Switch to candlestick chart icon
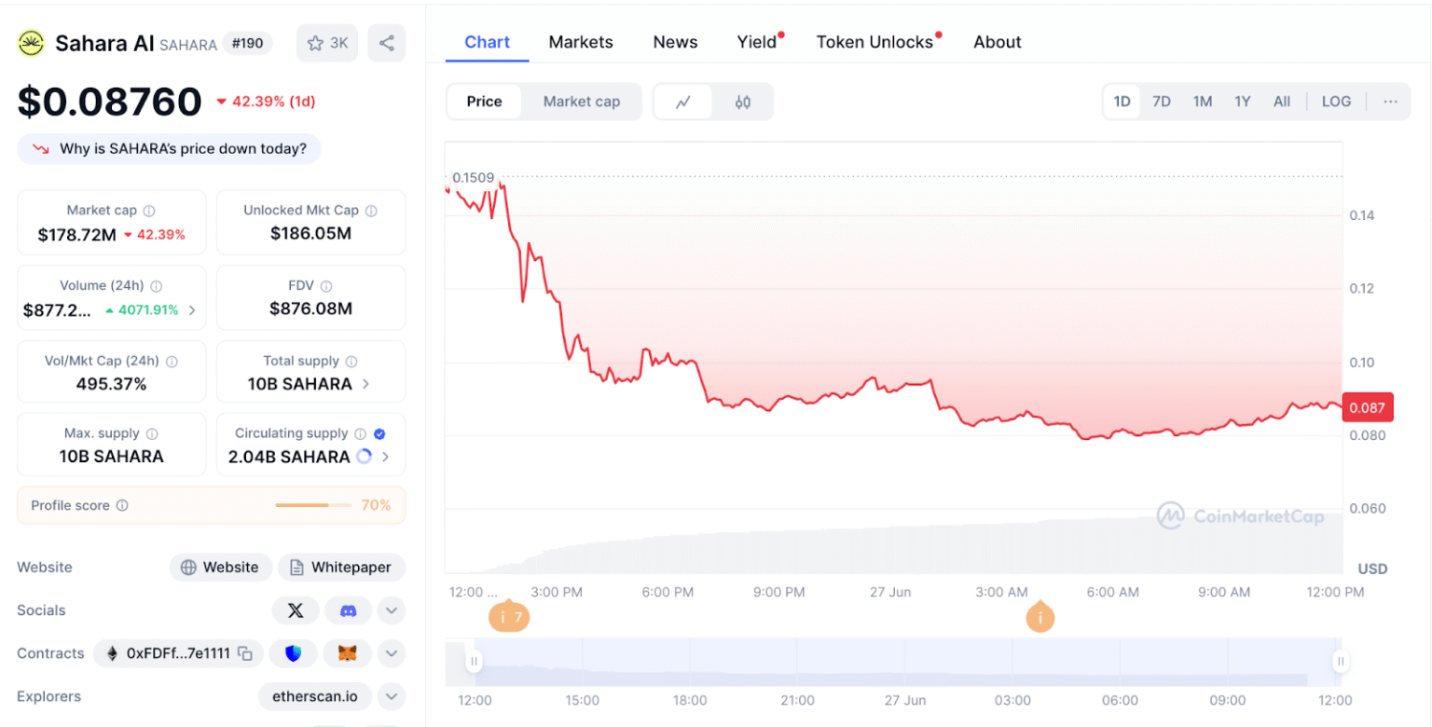Screen dimensions: 1432x727 [743, 102]
